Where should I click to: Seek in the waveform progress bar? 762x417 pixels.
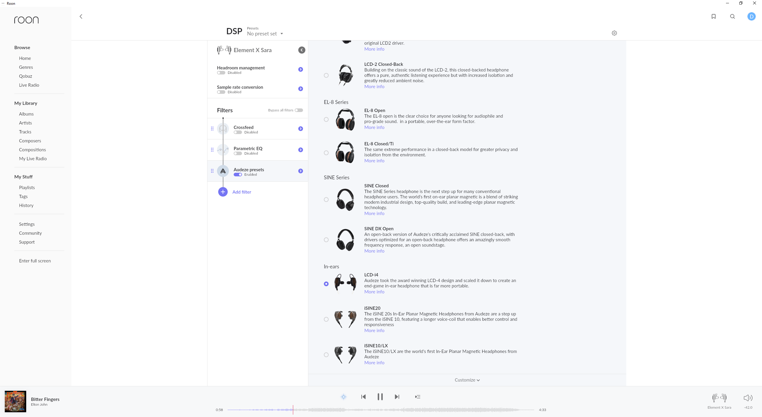tap(381, 410)
